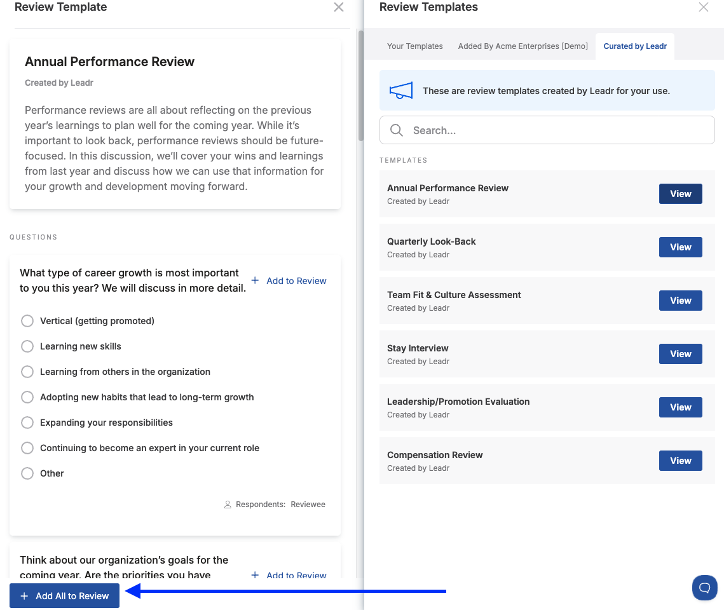Image resolution: width=724 pixels, height=610 pixels.
Task: Select Learning new skills option
Action: (27, 346)
